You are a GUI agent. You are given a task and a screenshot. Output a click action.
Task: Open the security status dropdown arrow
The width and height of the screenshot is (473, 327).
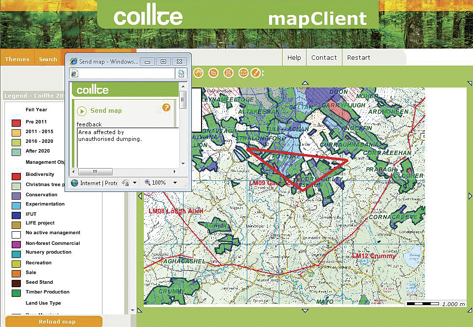135,183
